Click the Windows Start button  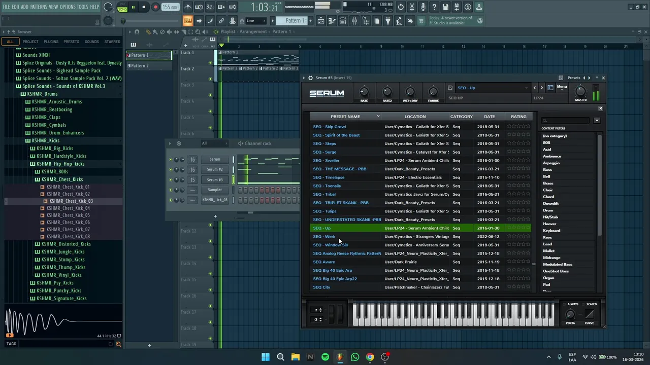(266, 357)
